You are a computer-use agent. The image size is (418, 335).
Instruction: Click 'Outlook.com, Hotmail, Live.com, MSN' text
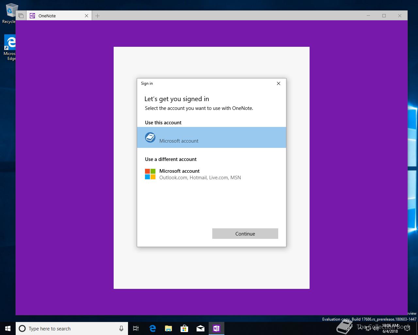[200, 178]
